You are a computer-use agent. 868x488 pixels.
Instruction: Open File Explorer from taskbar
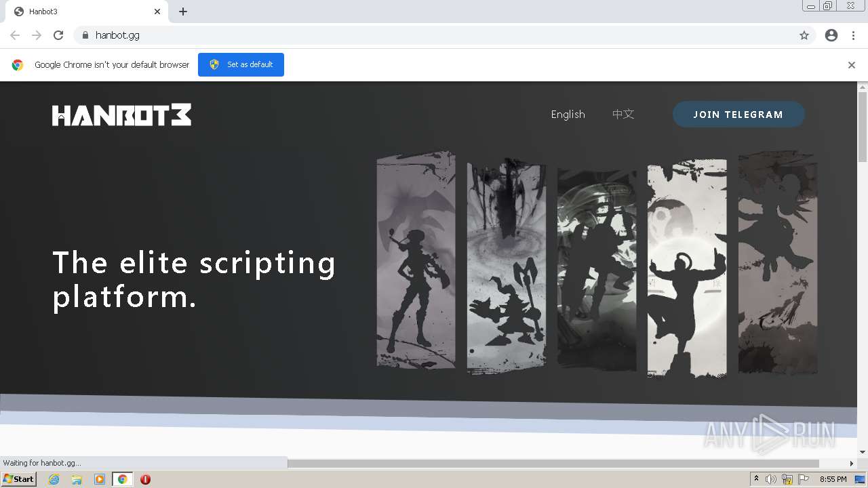point(77,479)
